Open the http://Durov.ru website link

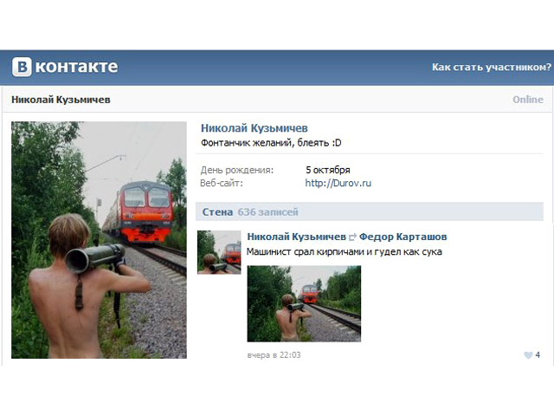[x=338, y=183]
